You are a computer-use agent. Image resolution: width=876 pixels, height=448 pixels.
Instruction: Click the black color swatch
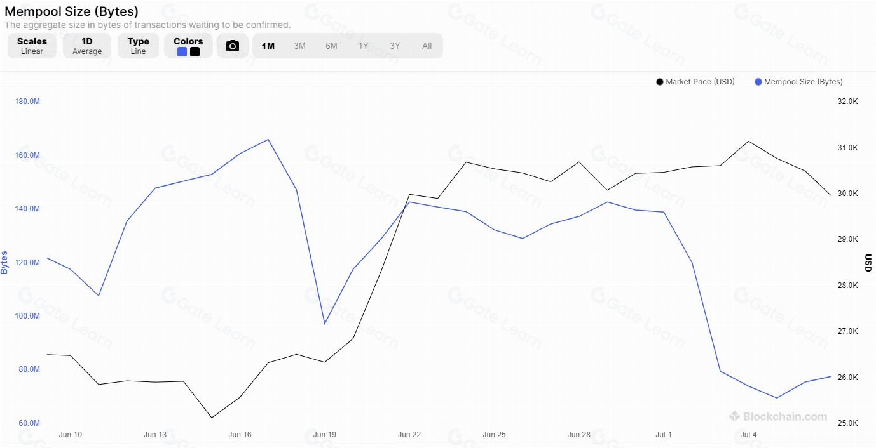(195, 52)
